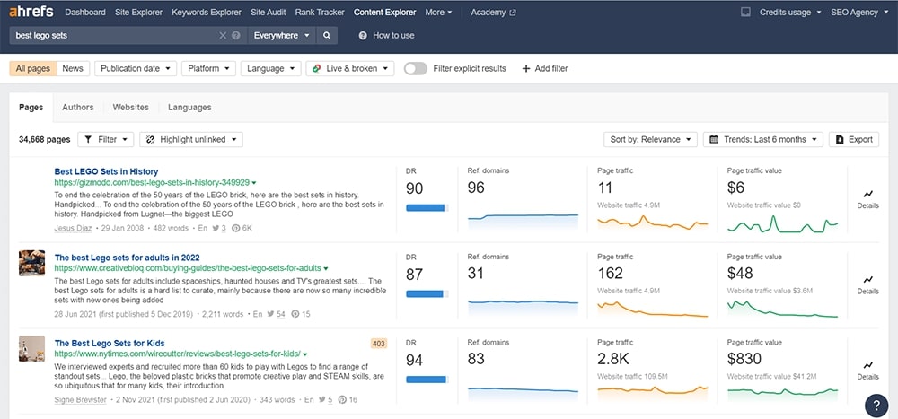The height and width of the screenshot is (419, 898).
Task: Open the Everywhere search scope dropdown
Action: point(281,36)
